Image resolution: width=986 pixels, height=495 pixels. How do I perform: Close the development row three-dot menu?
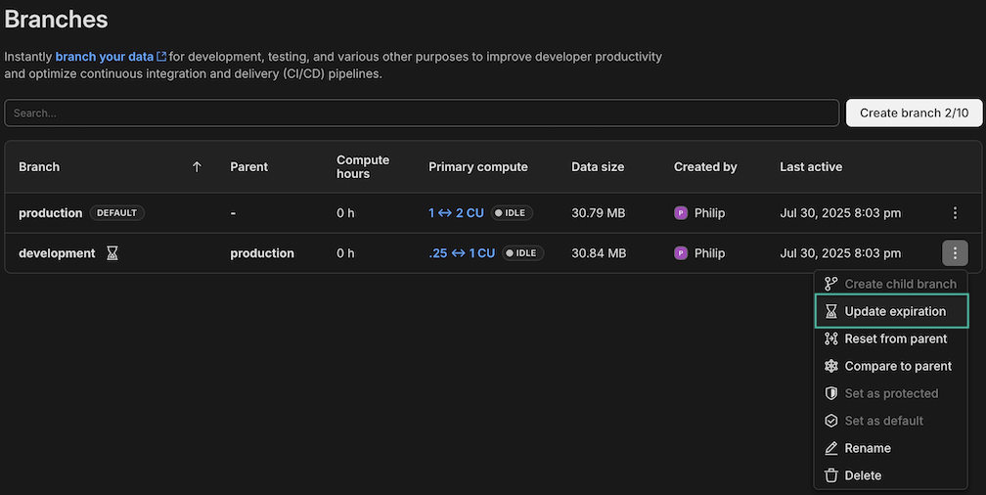pyautogui.click(x=955, y=253)
